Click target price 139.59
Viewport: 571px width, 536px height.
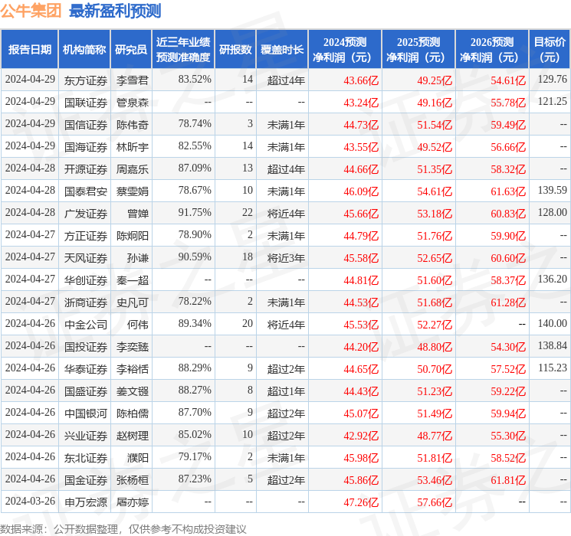pos(553,190)
